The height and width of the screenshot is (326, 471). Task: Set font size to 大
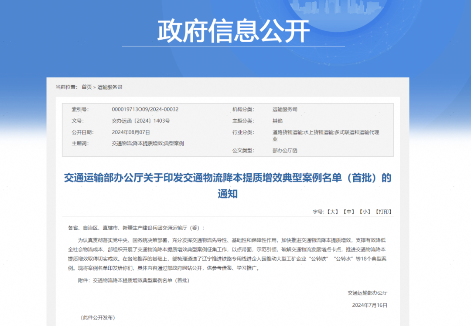coord(332,212)
